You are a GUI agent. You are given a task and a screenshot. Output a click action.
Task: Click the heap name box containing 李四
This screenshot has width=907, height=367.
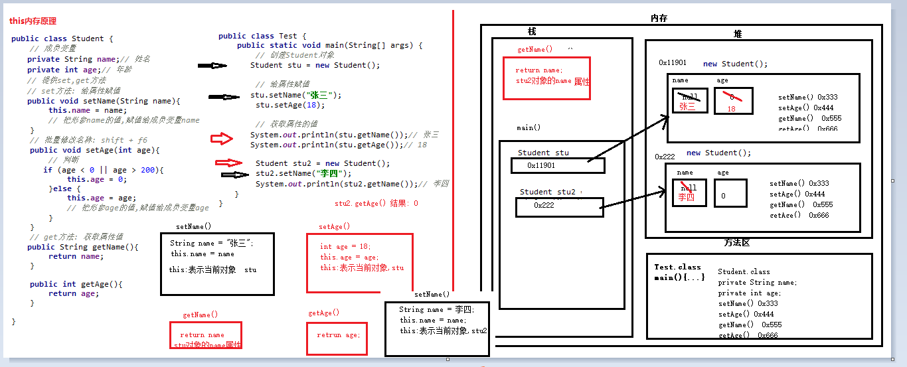(689, 192)
